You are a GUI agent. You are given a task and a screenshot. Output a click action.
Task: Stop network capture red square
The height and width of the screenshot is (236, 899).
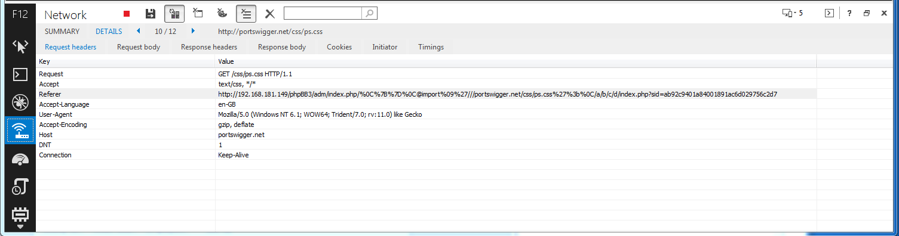127,14
